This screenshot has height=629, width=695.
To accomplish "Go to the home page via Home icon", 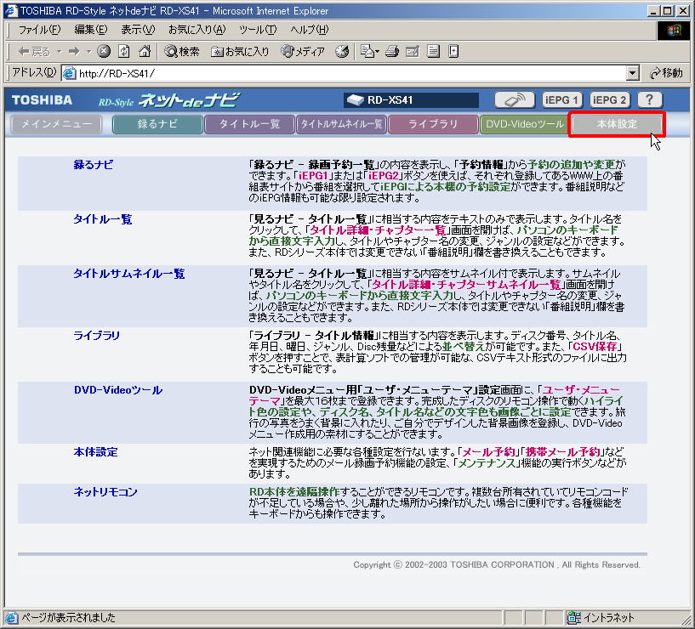I will pyautogui.click(x=145, y=52).
